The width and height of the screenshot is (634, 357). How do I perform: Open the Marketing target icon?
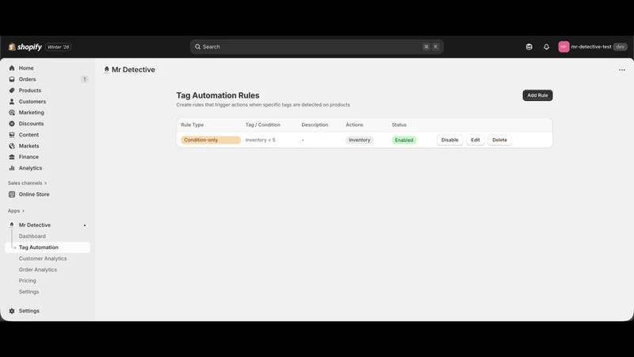click(12, 113)
